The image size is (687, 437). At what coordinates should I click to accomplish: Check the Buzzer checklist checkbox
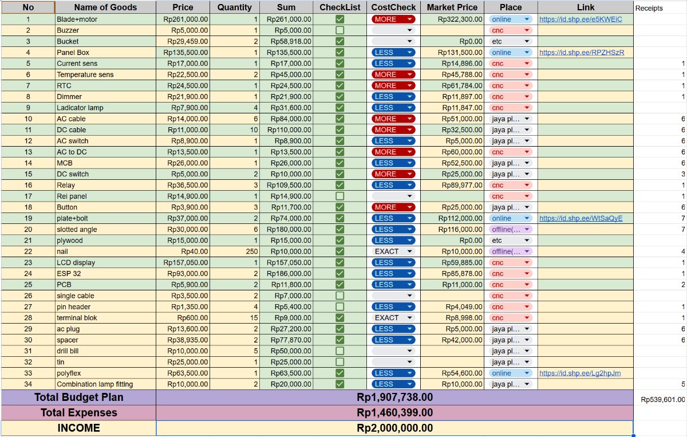point(339,30)
